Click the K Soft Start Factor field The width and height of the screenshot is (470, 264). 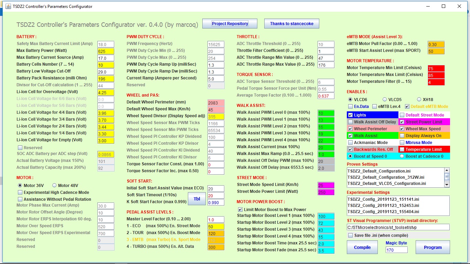[x=216, y=202]
